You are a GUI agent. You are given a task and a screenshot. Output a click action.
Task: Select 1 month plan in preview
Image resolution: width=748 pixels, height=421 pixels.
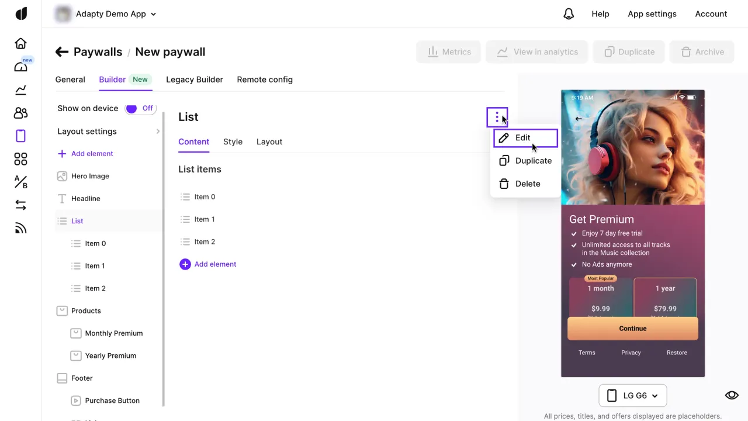(x=600, y=299)
